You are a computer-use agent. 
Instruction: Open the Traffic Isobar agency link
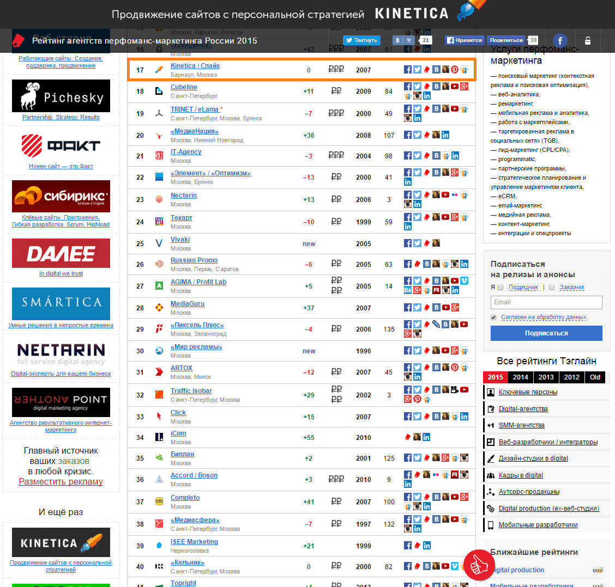(191, 390)
